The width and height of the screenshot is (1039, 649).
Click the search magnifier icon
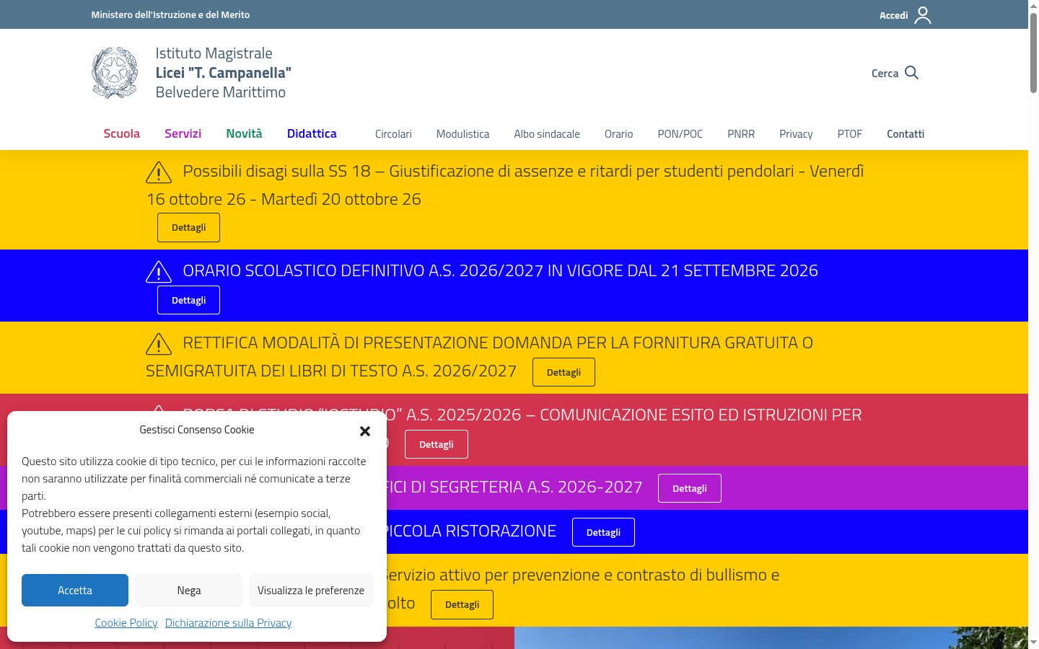pos(911,73)
